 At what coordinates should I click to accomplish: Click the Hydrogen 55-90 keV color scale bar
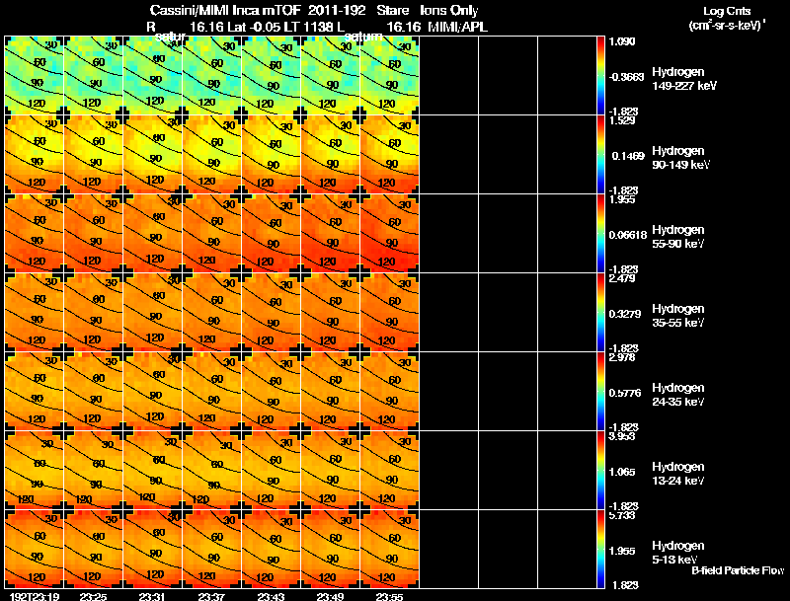pos(600,234)
